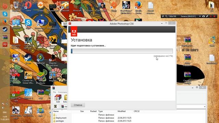
Task: Sort by the Modified column in WinRAR
Action: [x=121, y=111]
